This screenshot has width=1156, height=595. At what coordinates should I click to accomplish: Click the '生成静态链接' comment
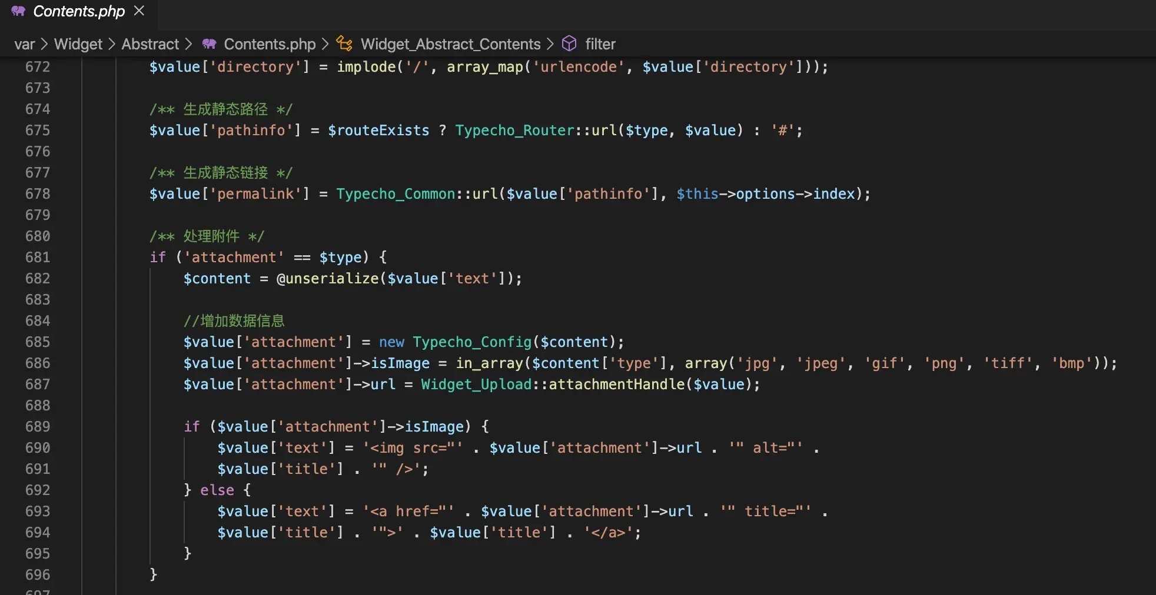point(225,173)
